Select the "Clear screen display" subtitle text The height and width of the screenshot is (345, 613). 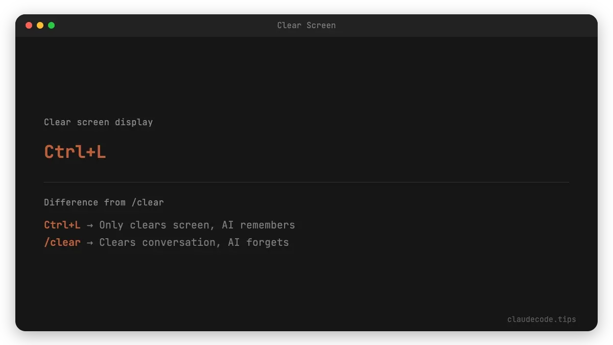98,122
